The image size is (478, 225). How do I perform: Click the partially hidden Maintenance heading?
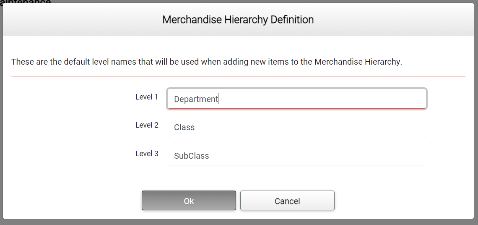[x=25, y=2]
